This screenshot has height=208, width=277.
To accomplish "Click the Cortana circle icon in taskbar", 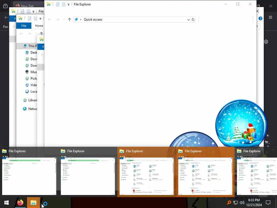I will click(x=45, y=204).
